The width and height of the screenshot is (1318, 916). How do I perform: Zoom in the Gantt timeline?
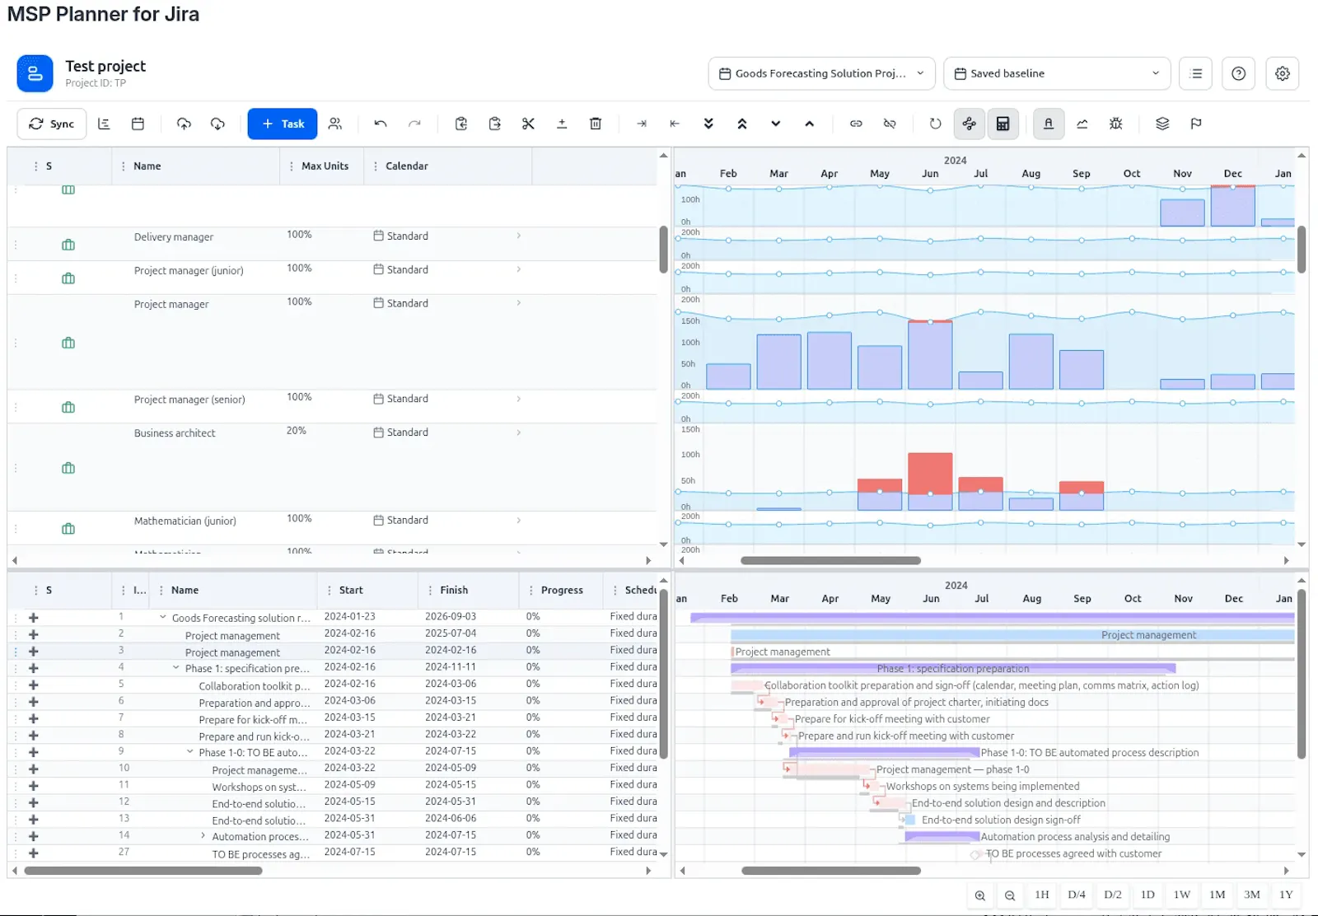coord(980,895)
